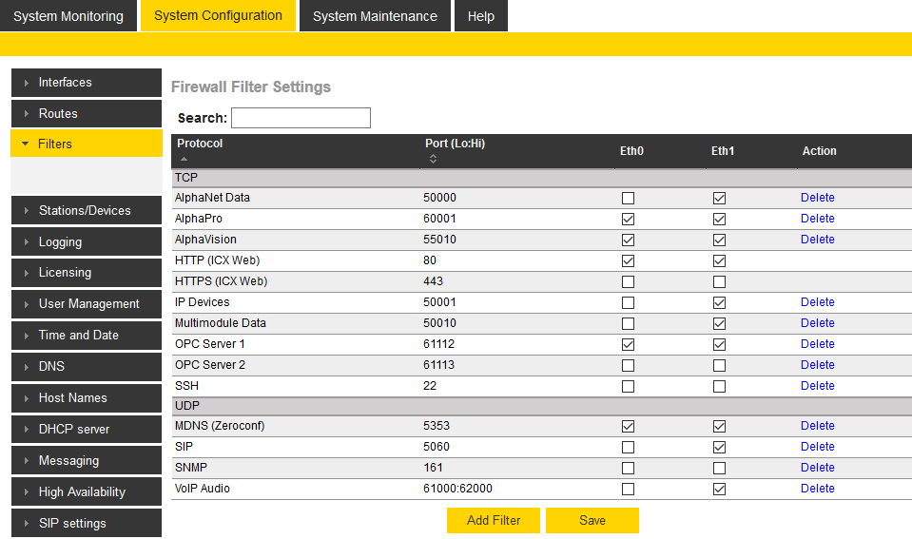Expand the High Availability section
912x539 pixels.
[87, 492]
